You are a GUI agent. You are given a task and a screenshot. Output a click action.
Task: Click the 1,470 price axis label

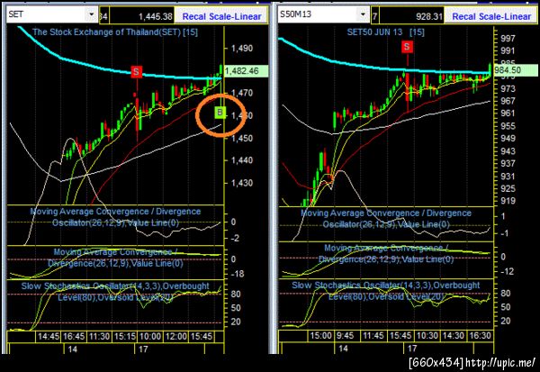(241, 93)
